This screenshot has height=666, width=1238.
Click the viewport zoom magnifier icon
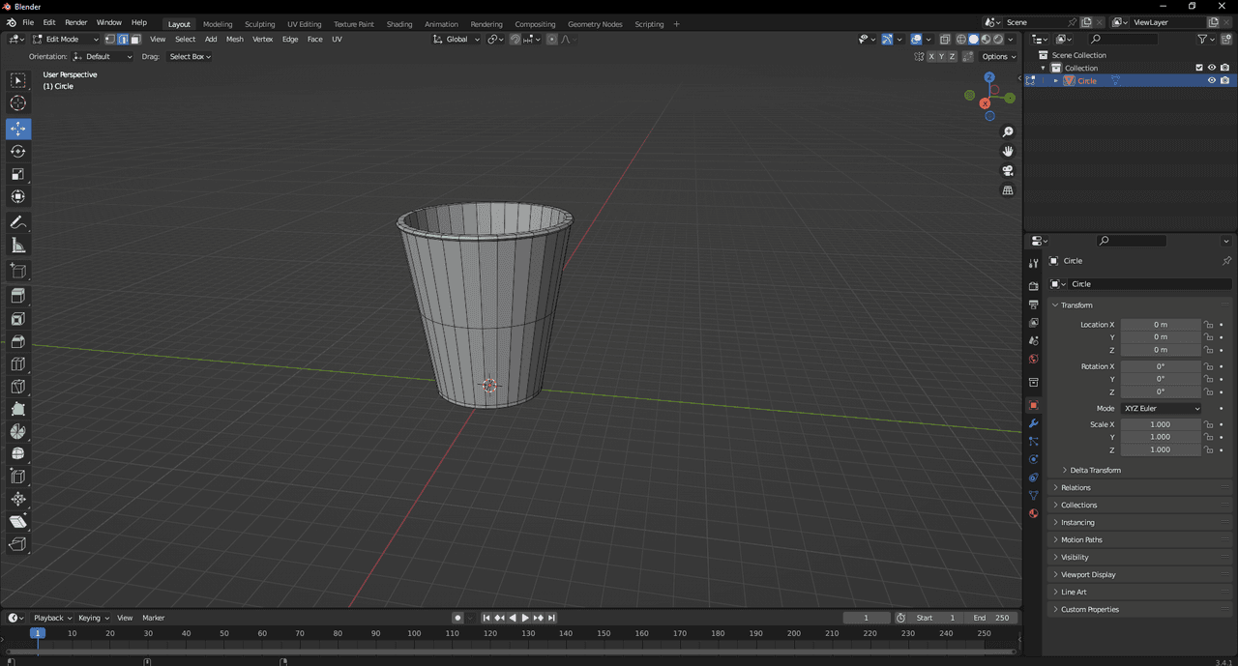pyautogui.click(x=1008, y=132)
